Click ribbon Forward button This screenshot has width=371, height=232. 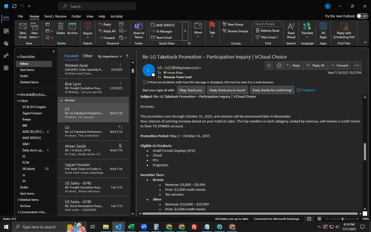tap(107, 38)
